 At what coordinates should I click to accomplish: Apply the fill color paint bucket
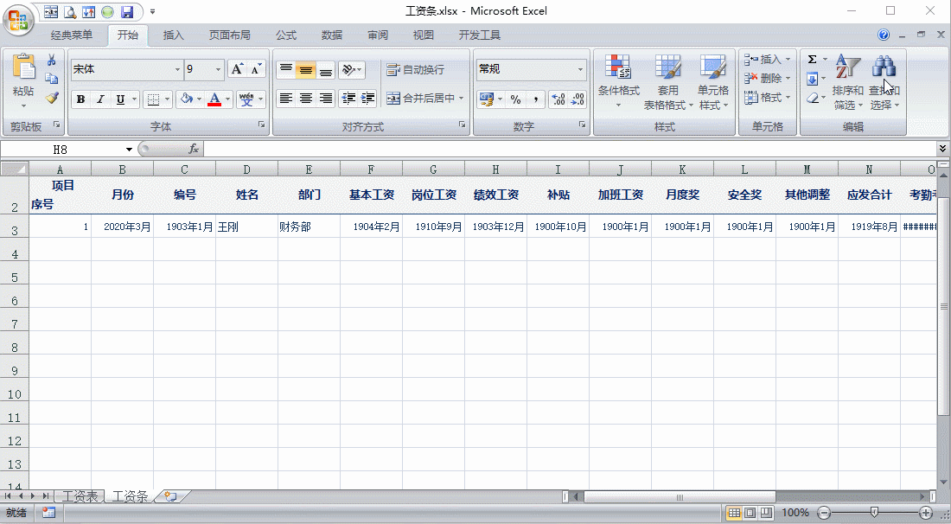click(x=187, y=99)
